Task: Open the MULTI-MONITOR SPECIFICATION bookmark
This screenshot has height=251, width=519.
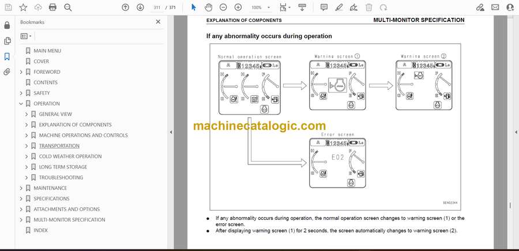Action: pyautogui.click(x=69, y=220)
